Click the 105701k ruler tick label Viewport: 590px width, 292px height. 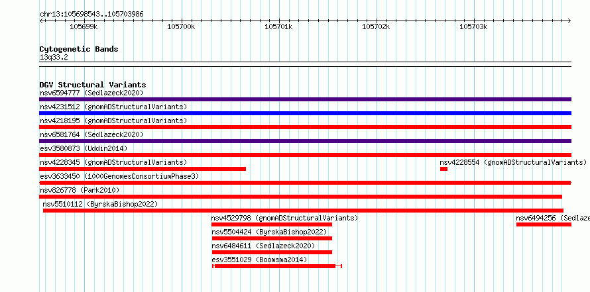point(279,26)
